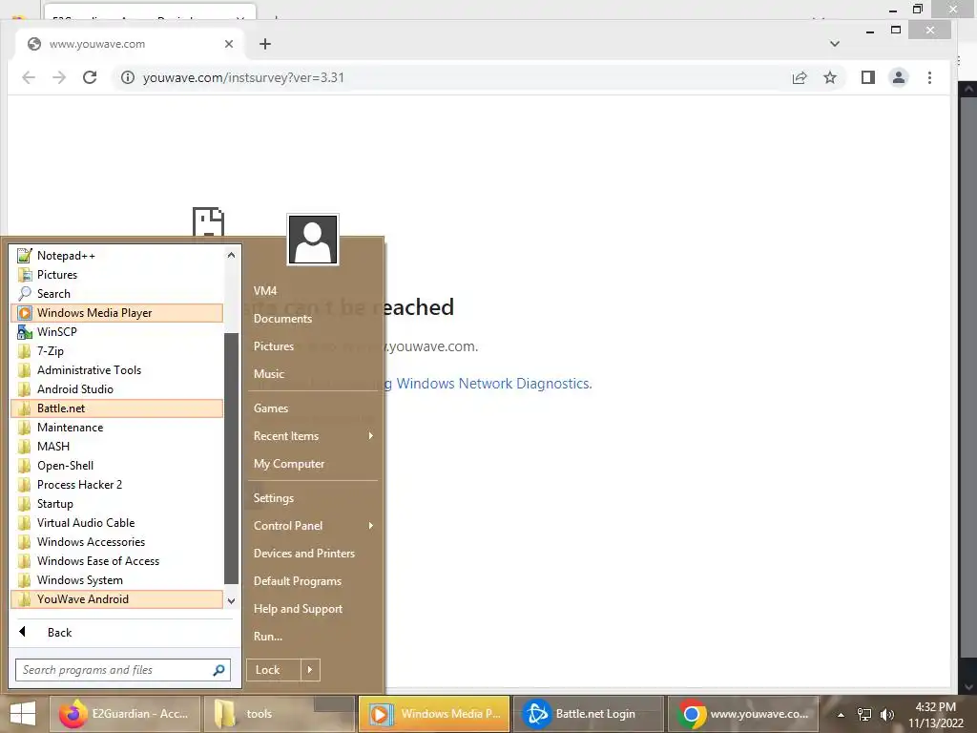This screenshot has width=977, height=733.
Task: Click the Chrome address bar URL
Action: point(243,78)
